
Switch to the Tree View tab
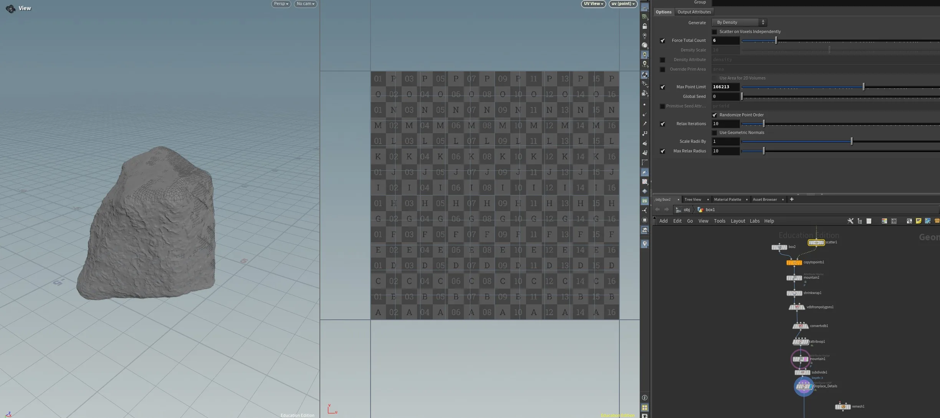[x=692, y=200]
